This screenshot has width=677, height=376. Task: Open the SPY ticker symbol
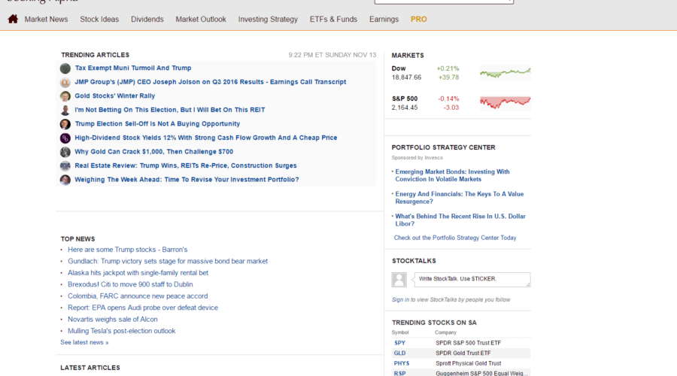[x=400, y=343]
